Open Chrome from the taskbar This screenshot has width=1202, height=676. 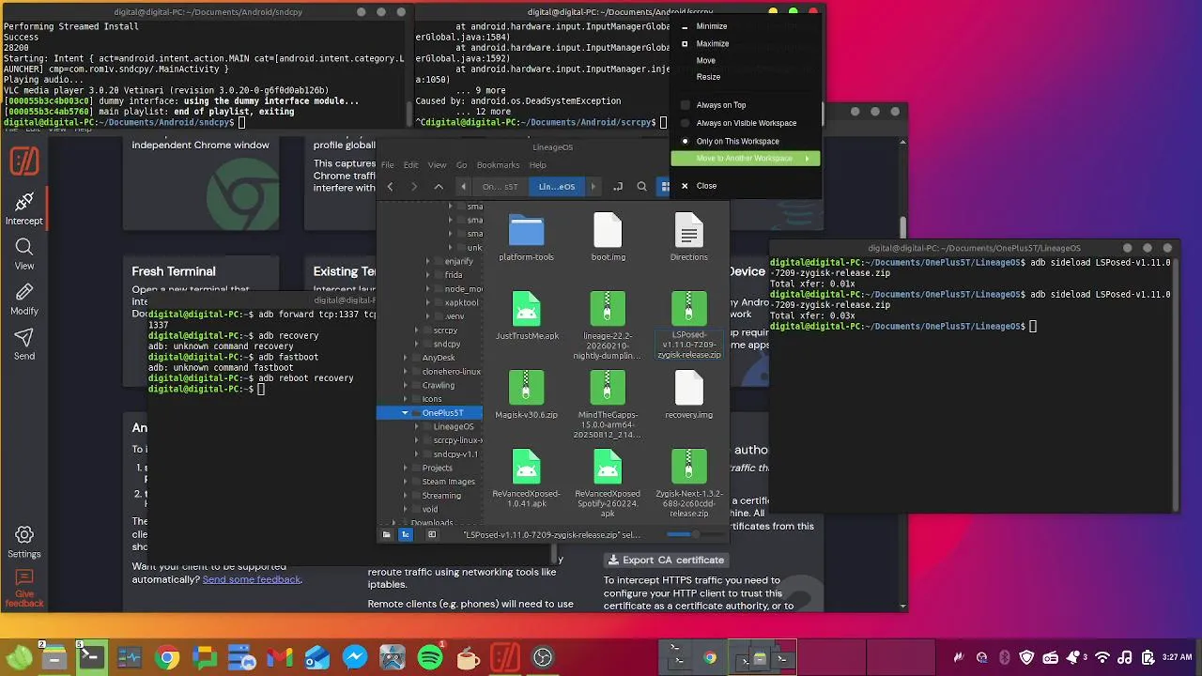coord(167,658)
